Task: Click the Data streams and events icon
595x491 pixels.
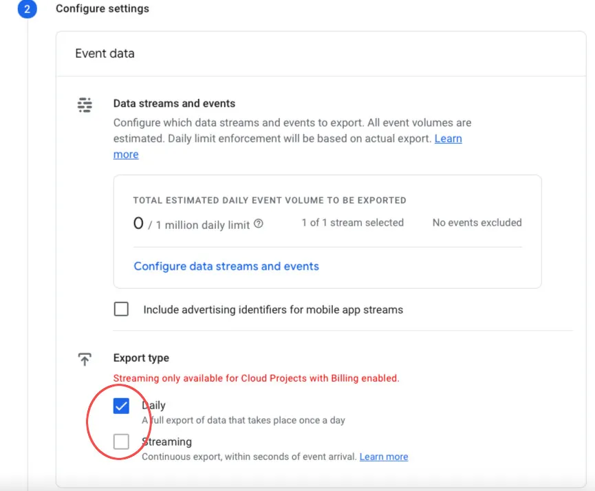Action: click(x=85, y=105)
